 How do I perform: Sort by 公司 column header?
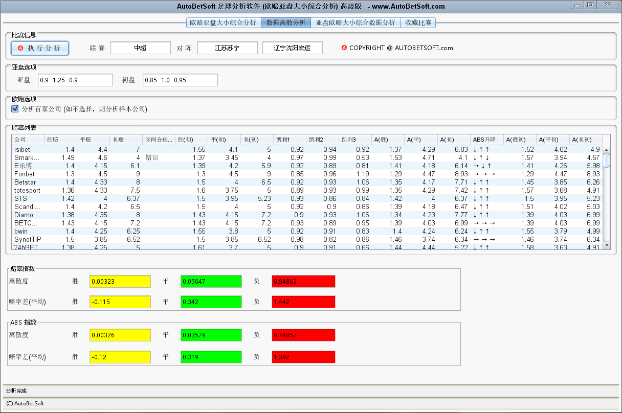(x=28, y=140)
